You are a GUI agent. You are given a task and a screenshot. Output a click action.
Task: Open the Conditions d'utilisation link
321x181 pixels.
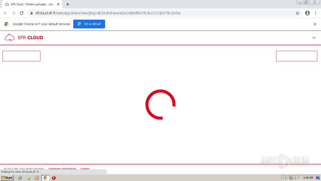62,169
